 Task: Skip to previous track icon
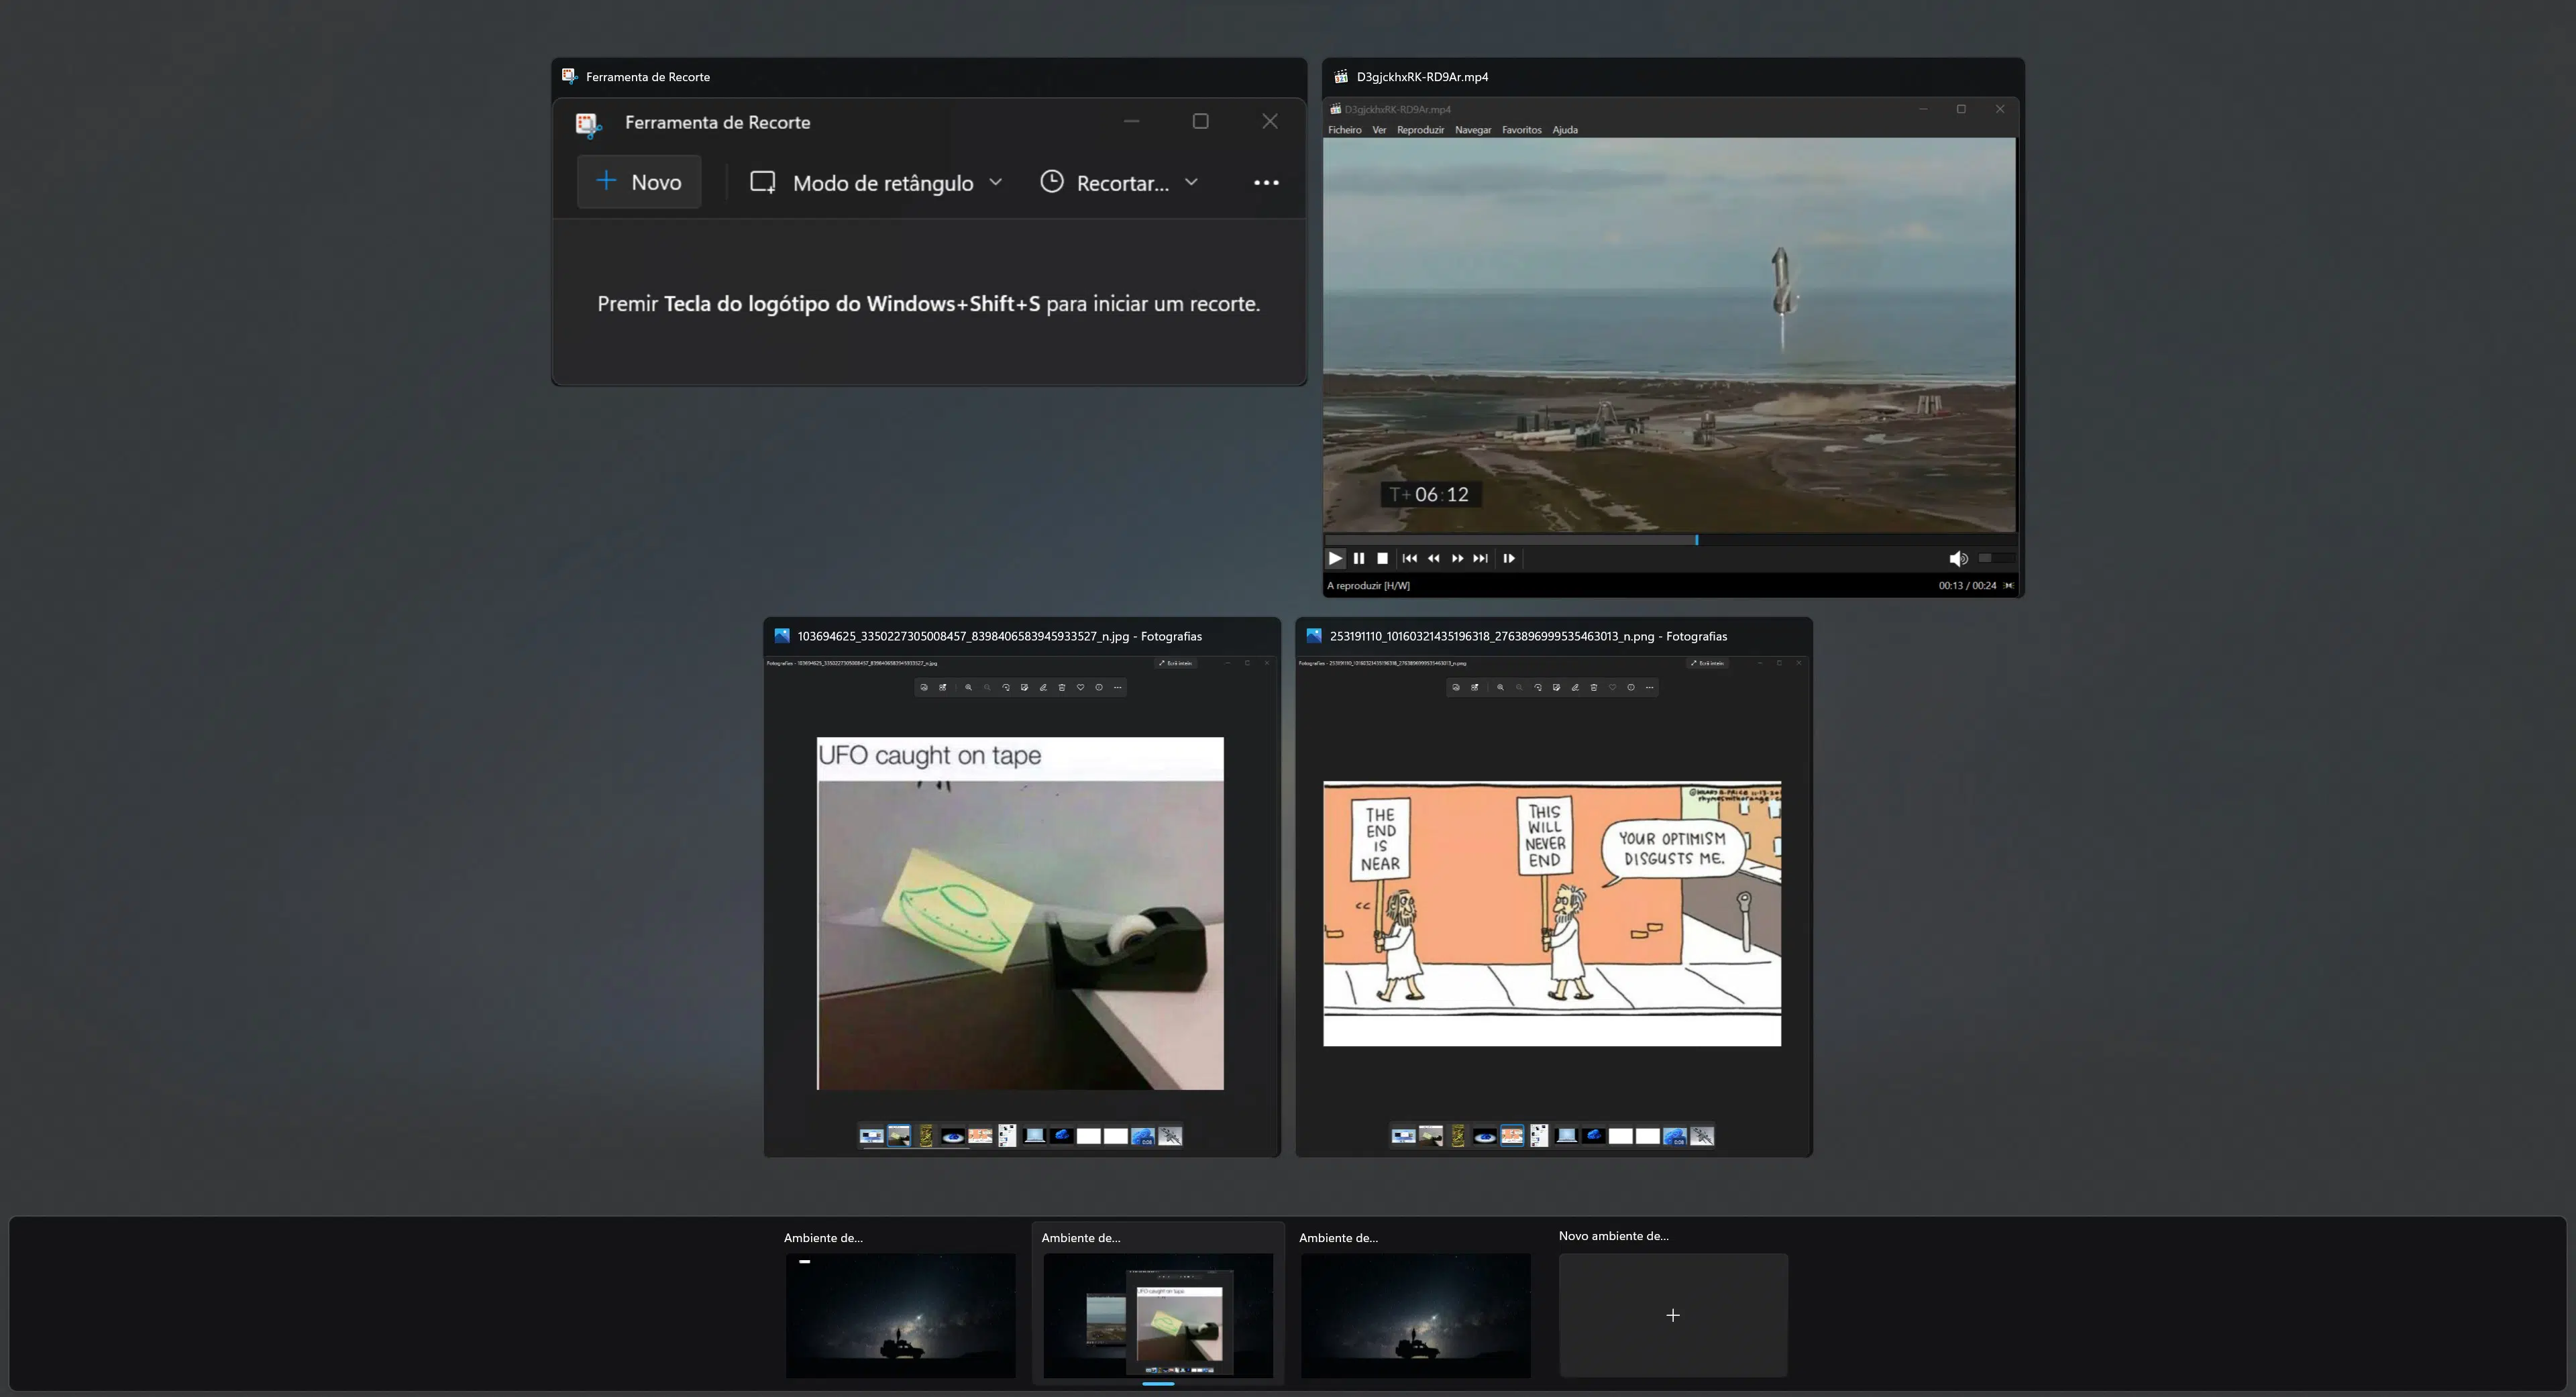pos(1410,559)
